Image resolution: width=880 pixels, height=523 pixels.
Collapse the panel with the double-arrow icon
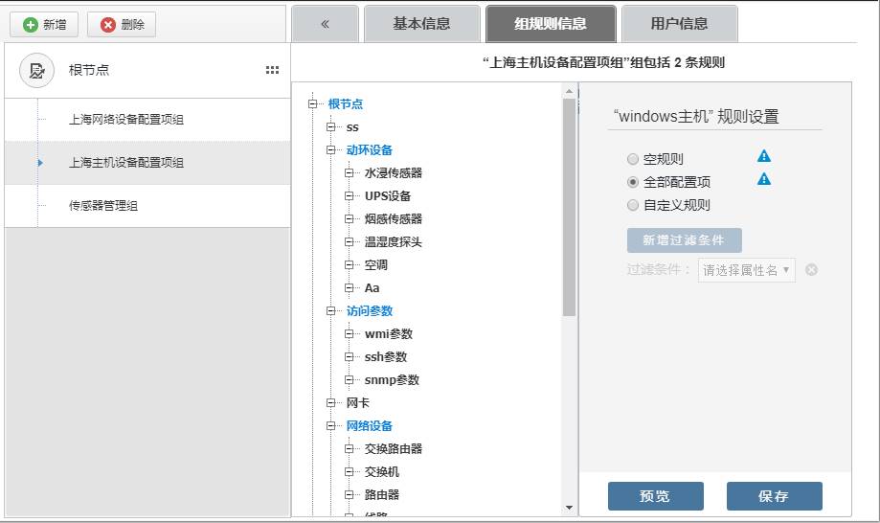click(x=325, y=24)
